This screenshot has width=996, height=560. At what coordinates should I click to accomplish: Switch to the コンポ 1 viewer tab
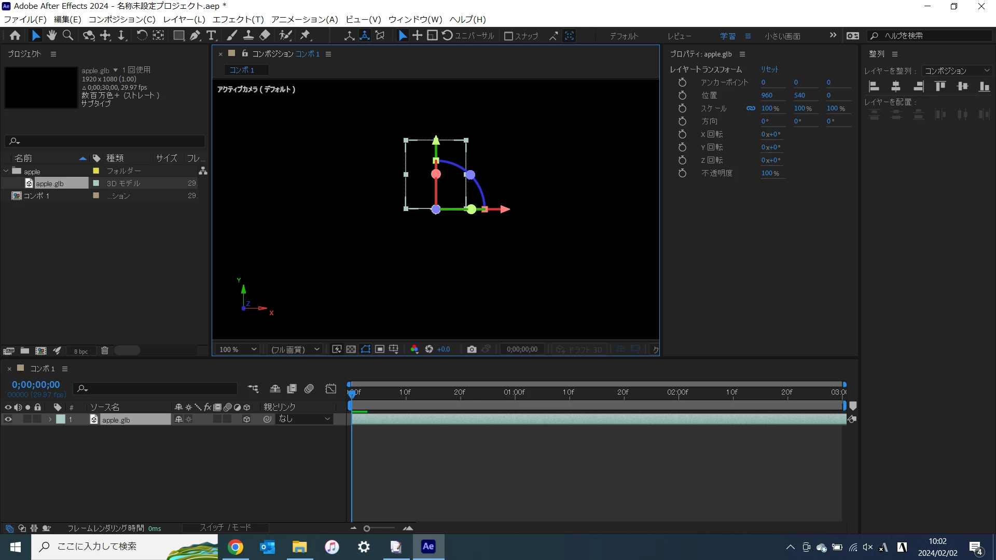[242, 70]
